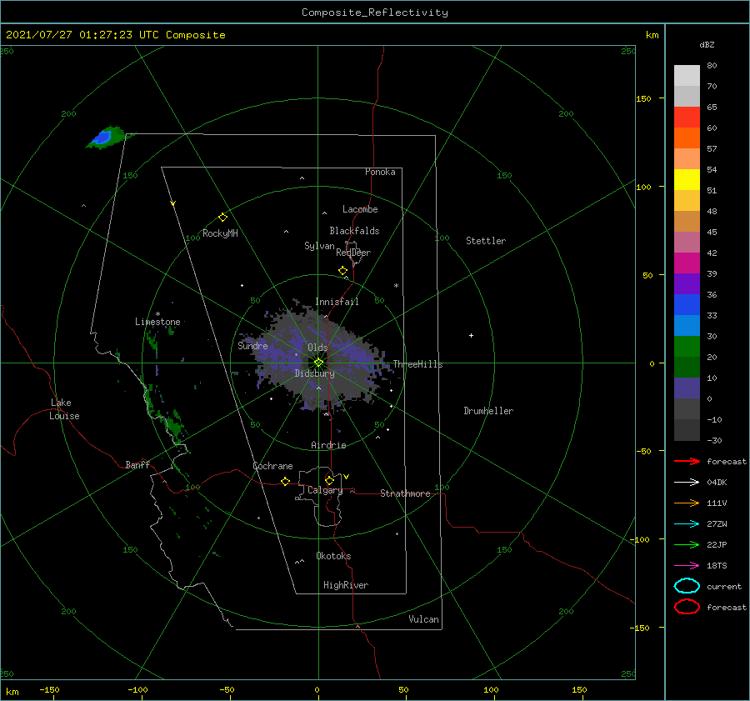This screenshot has height=701, width=750.
Task: Click the Strathmore label
Action: point(405,493)
